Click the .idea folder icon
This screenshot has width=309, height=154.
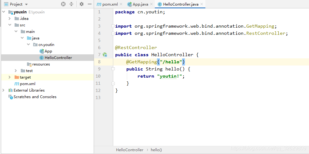(x=17, y=19)
